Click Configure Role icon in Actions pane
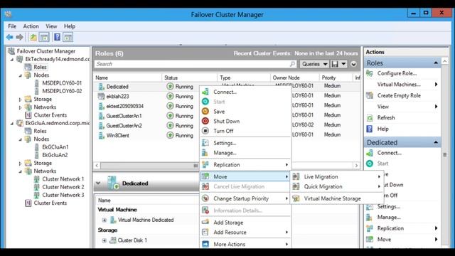455x256 pixels. point(370,73)
